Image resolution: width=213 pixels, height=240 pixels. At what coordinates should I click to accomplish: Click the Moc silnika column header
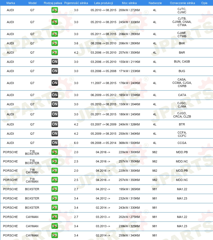click(129, 3)
